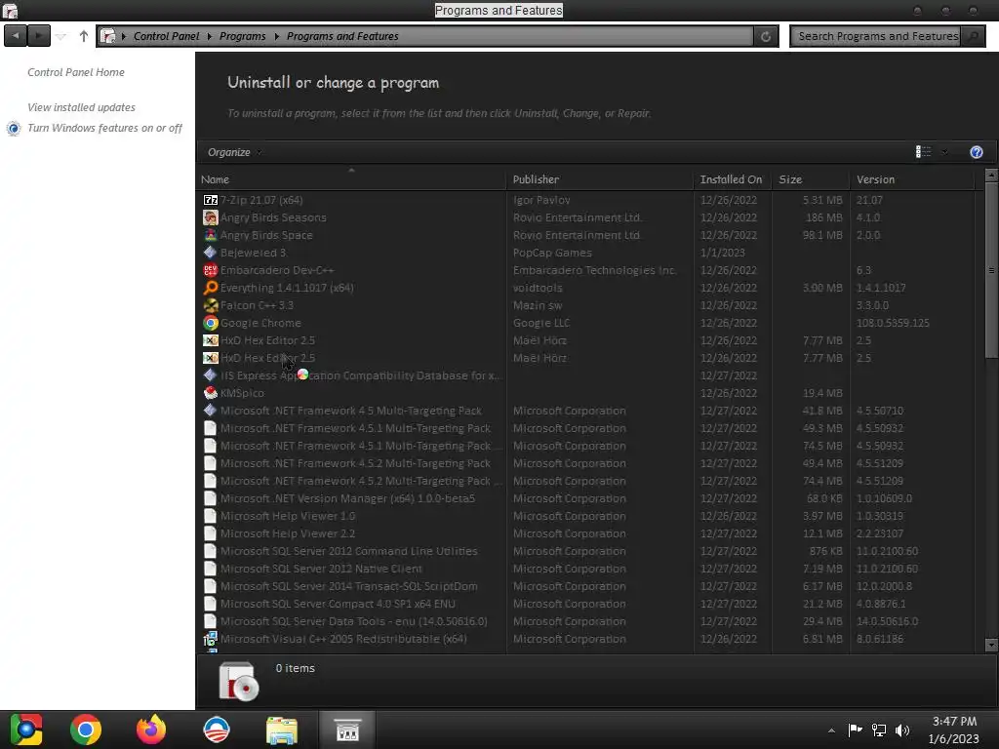Sort by the Name column header
Screen dimensions: 999x749
tap(353, 179)
